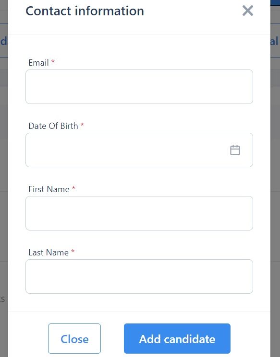Click the partially hidden blue tab text at right edge
The height and width of the screenshot is (357, 280).
[x=275, y=41]
